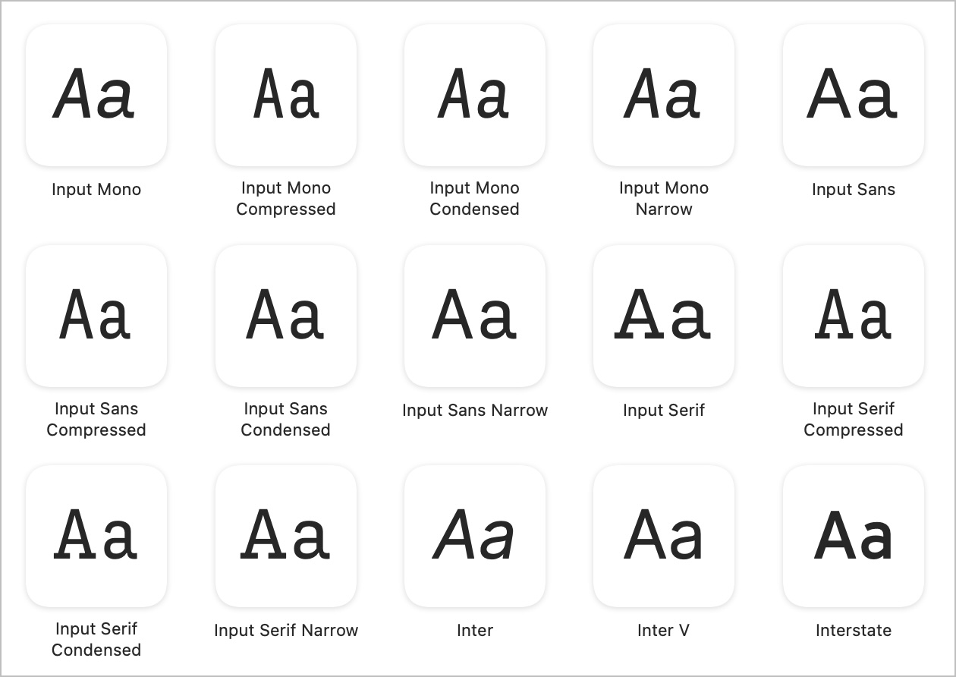This screenshot has height=677, width=956.
Task: Click the "Interstate" font name label
Action: click(x=854, y=630)
